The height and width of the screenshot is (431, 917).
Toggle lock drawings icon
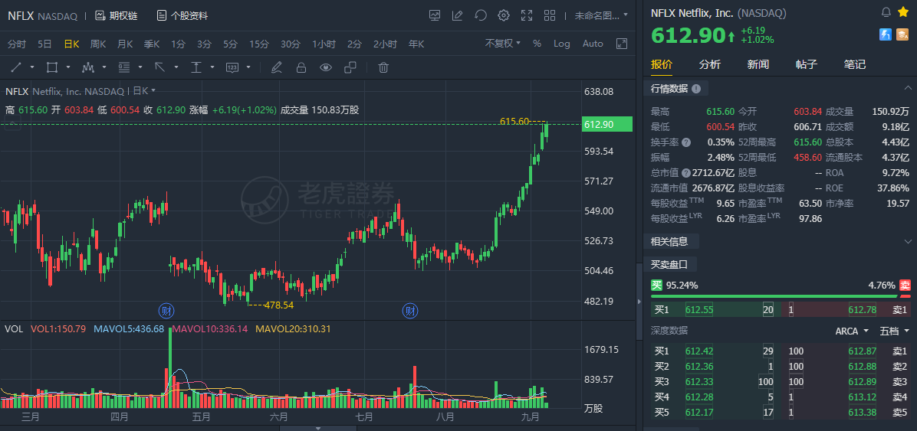[301, 67]
